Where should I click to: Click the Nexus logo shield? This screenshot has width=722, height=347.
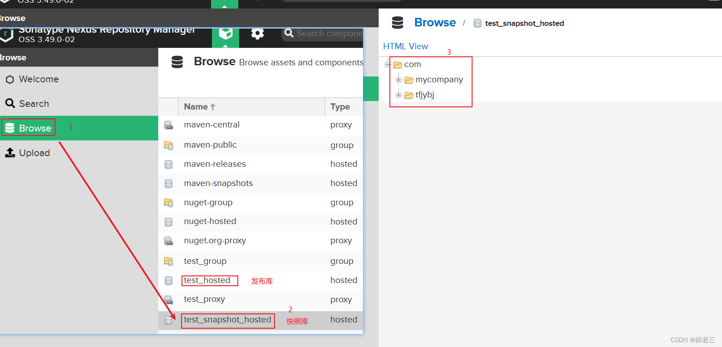coord(6,35)
